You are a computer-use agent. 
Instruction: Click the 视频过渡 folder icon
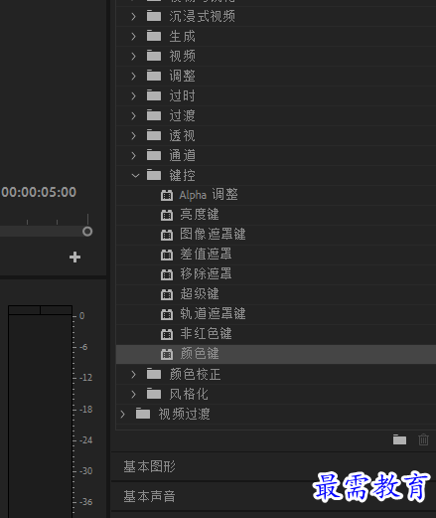(x=143, y=414)
